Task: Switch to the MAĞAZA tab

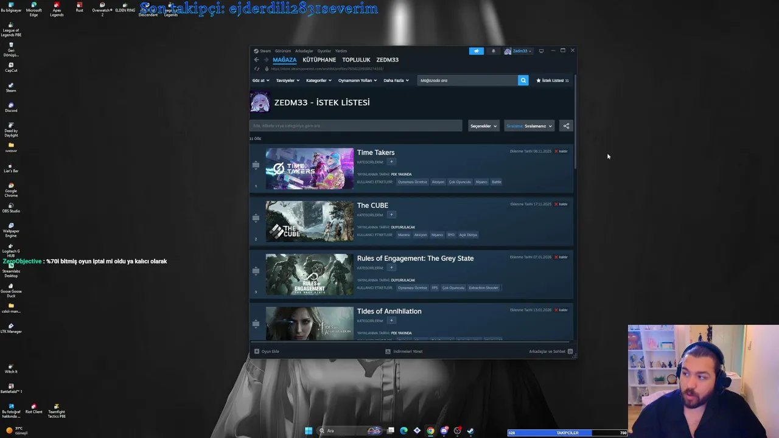Action: (285, 60)
